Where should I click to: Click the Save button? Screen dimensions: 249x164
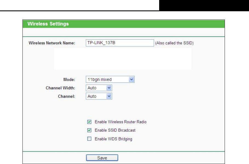pyautogui.click(x=102, y=158)
